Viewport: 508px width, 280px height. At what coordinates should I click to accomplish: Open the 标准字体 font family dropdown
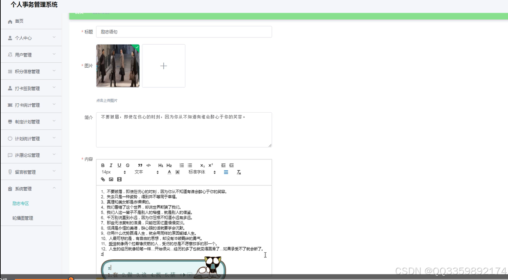(x=202, y=172)
